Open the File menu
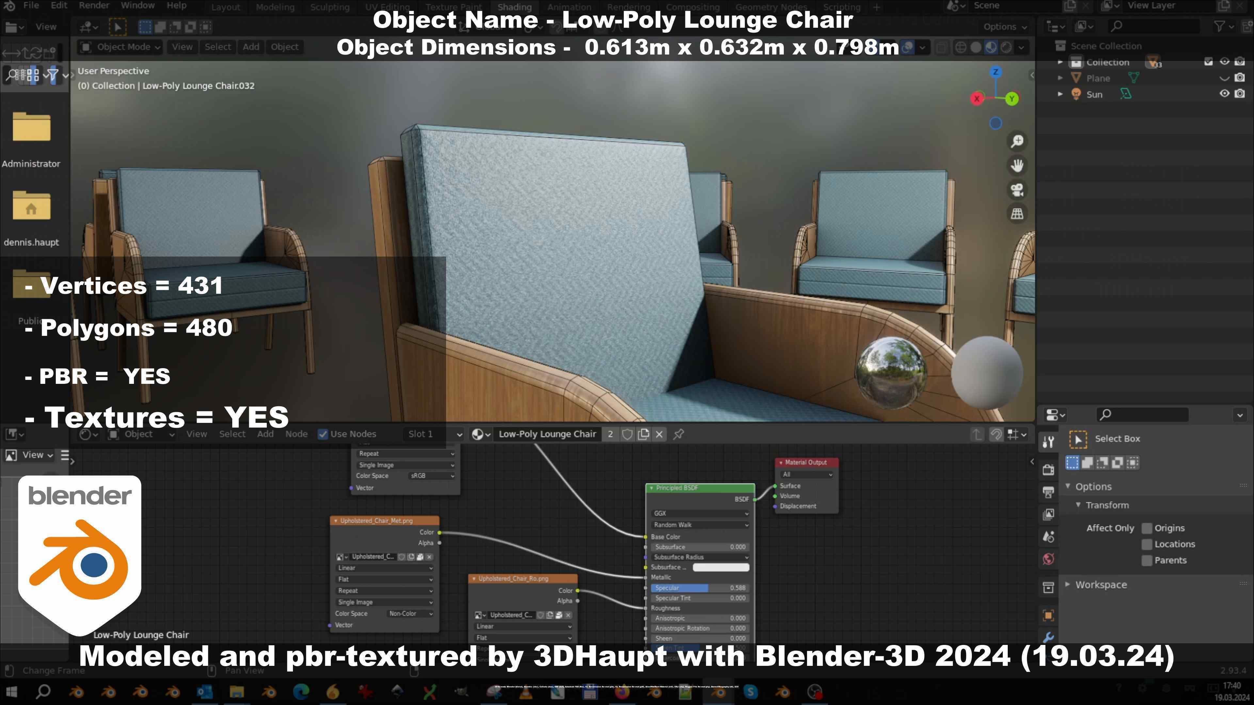Screen dimensions: 1254x705 [x=31, y=5]
